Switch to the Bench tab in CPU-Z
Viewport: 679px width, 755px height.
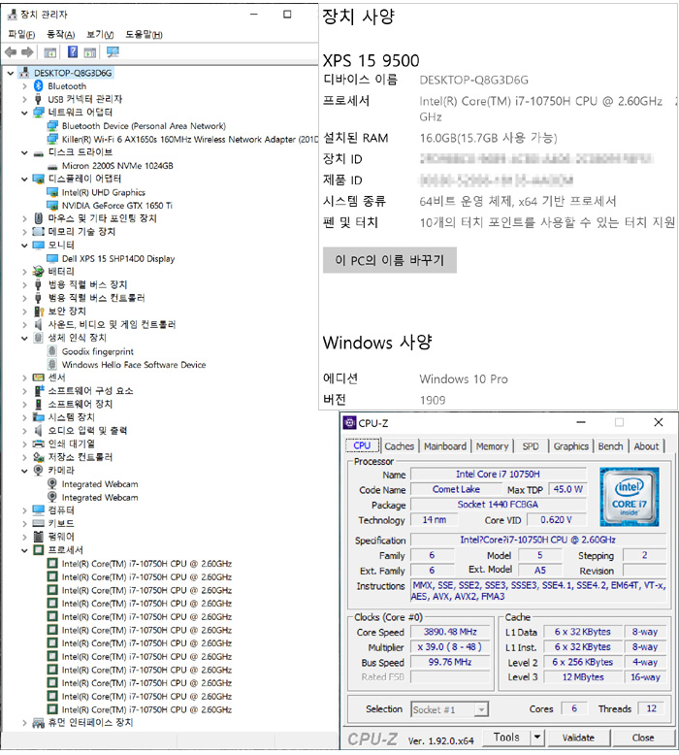pyautogui.click(x=610, y=446)
